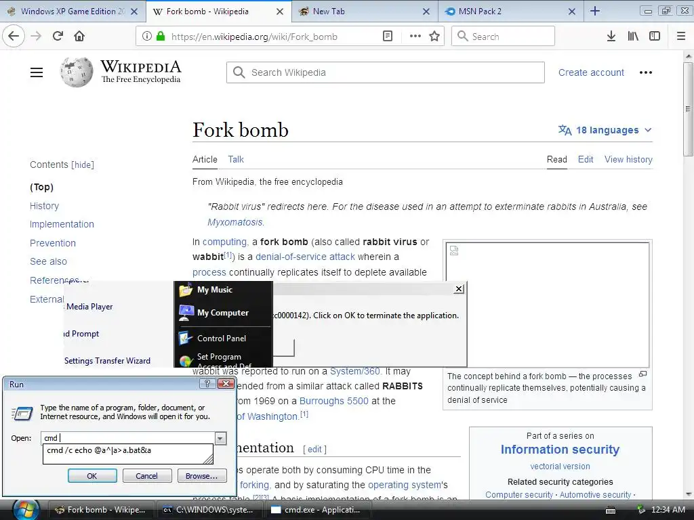Click the Create account link
694x520 pixels.
(591, 72)
